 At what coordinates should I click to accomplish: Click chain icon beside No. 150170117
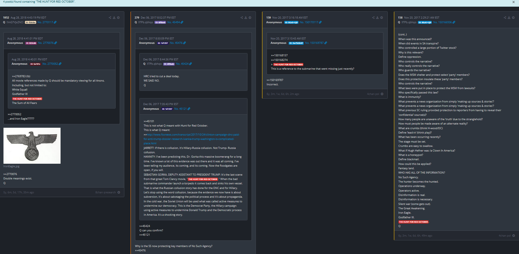[x=320, y=22]
